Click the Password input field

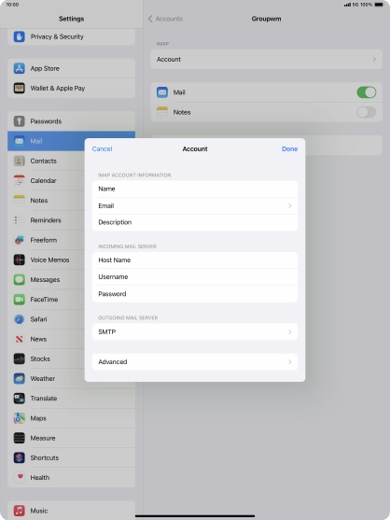(195, 294)
